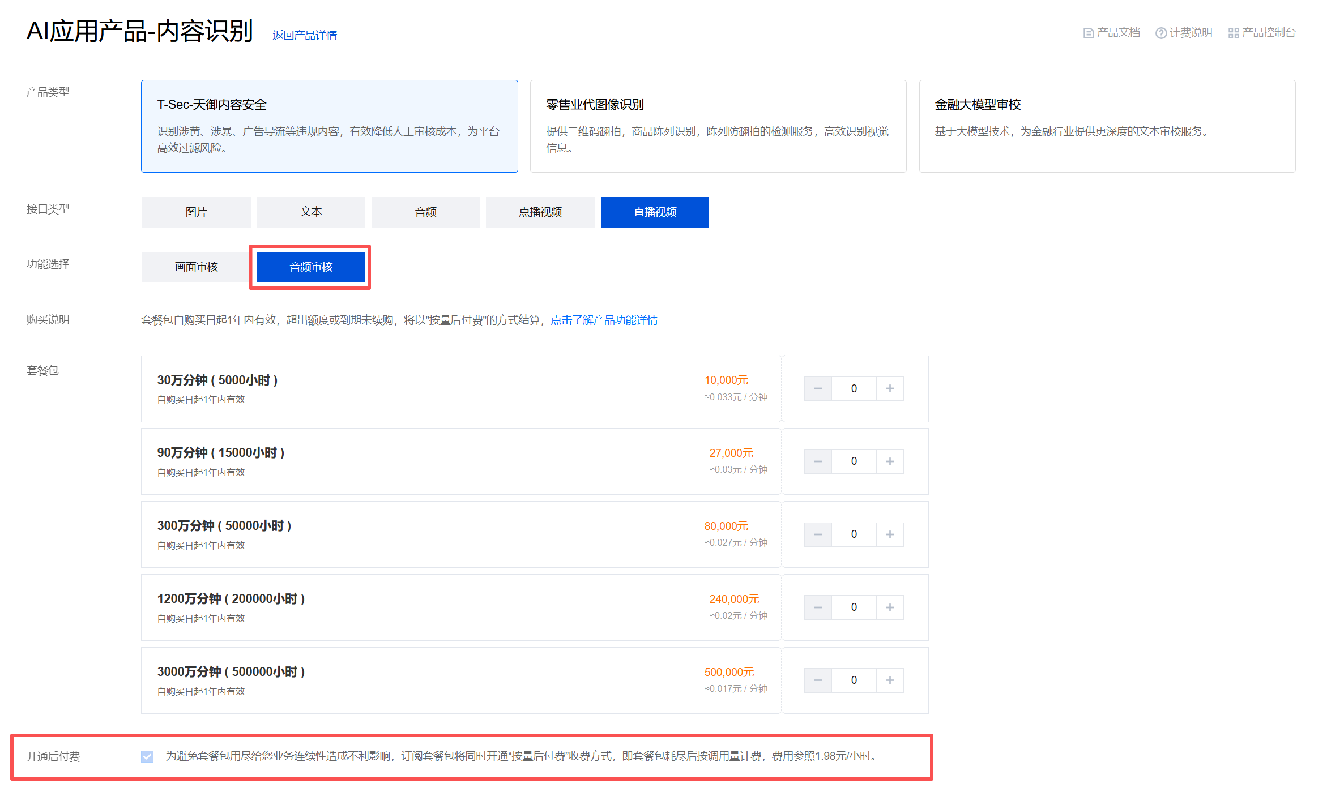Open 点击了解产品功能详情 link
This screenshot has height=805, width=1327.
pos(604,320)
